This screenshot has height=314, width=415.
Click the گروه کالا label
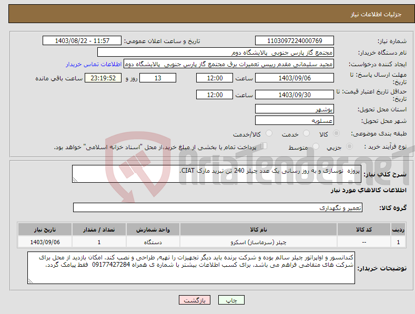tap(393, 208)
